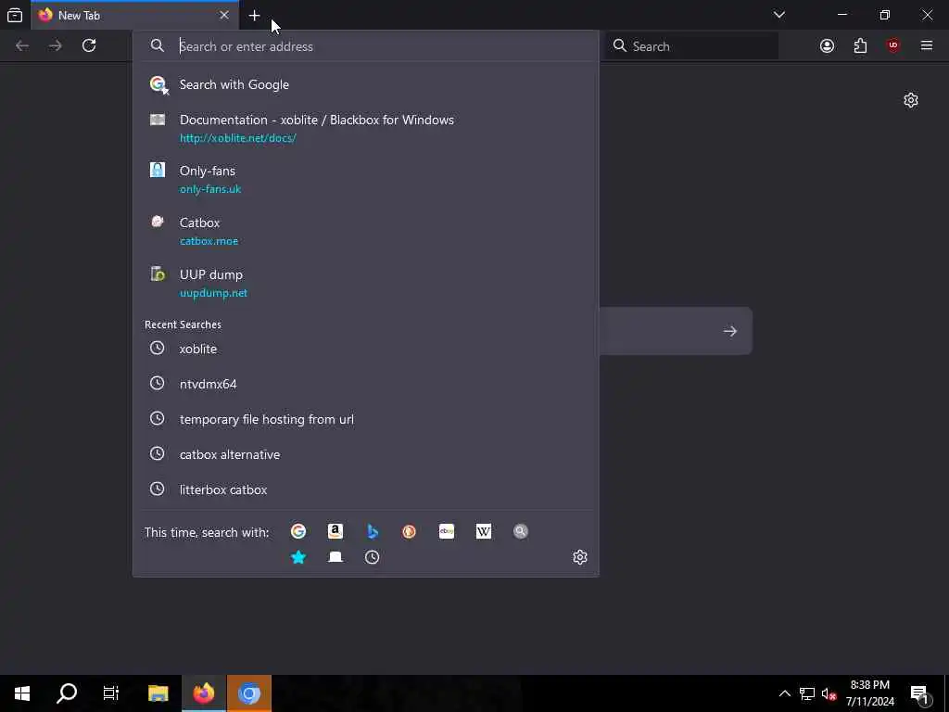Reload the current page
Image resolution: width=949 pixels, height=712 pixels.
tap(89, 46)
